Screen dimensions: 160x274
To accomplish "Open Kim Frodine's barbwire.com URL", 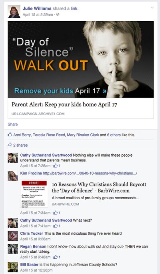I will [90, 173].
